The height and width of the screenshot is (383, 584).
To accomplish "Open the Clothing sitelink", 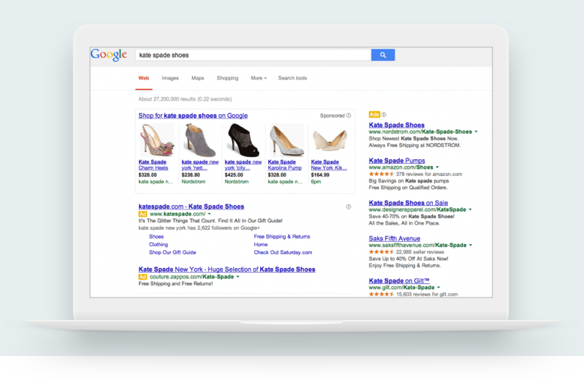I will (x=159, y=245).
